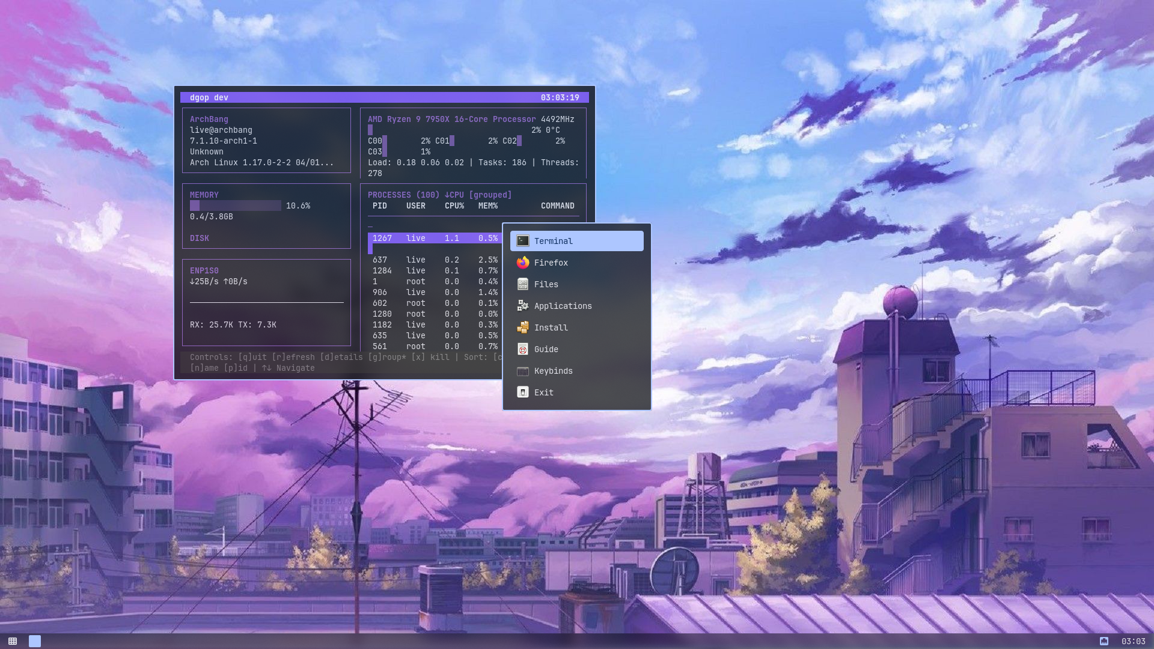1154x649 pixels.
Task: Select Keybinds in the launcher menu
Action: point(576,371)
